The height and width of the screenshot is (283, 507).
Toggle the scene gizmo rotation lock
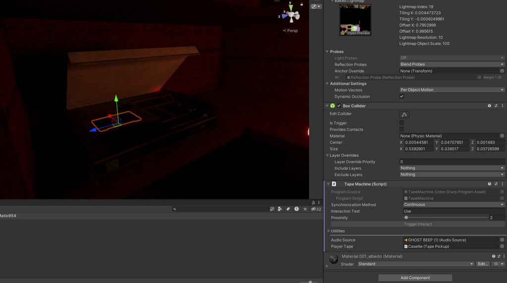[x=302, y=4]
